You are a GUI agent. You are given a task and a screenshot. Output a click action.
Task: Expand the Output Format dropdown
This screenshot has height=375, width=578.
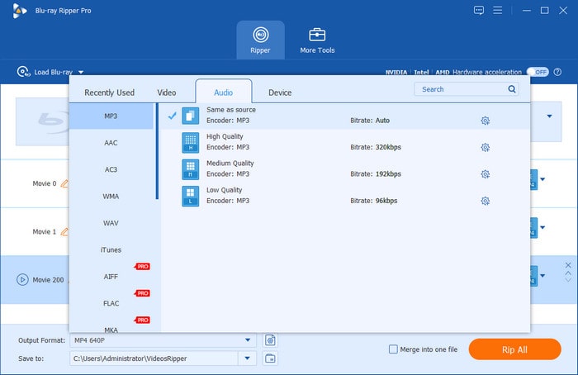pyautogui.click(x=248, y=340)
